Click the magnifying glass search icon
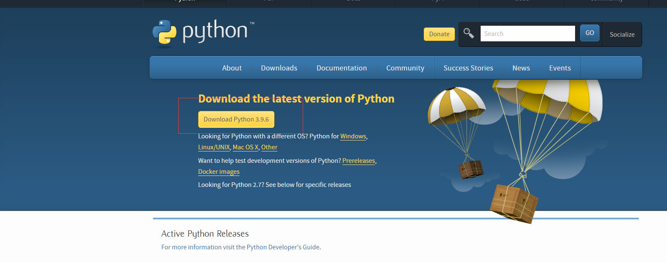The image size is (667, 262). [468, 33]
